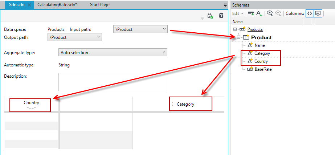Image resolution: width=335 pixels, height=155 pixels.
Task: Click the add data object icon in Schemas
Action: [x=250, y=13]
